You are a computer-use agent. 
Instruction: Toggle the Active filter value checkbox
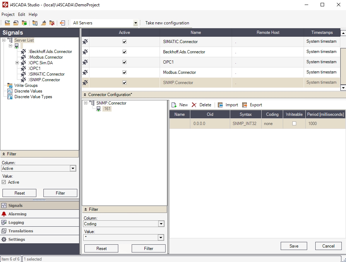tap(4, 182)
